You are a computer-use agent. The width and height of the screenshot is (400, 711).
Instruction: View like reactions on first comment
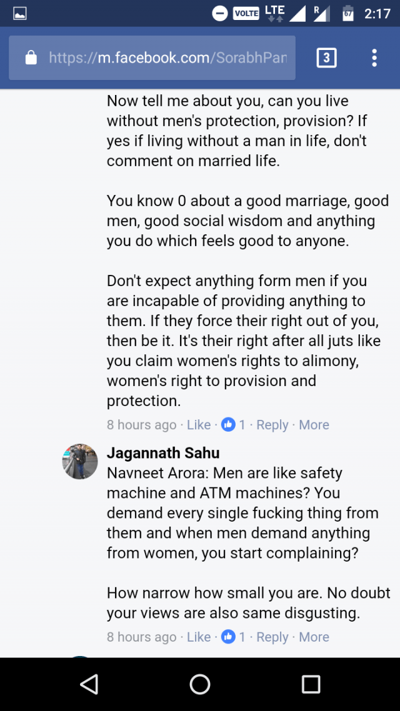[234, 425]
